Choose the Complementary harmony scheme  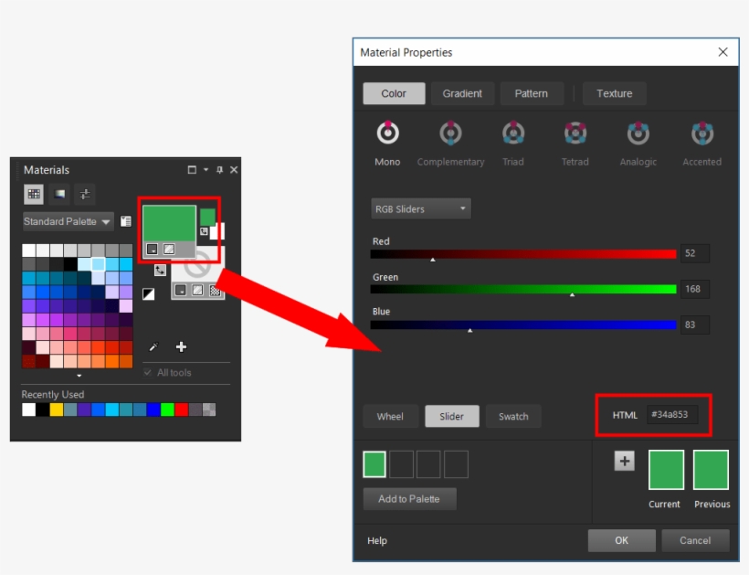(x=450, y=133)
